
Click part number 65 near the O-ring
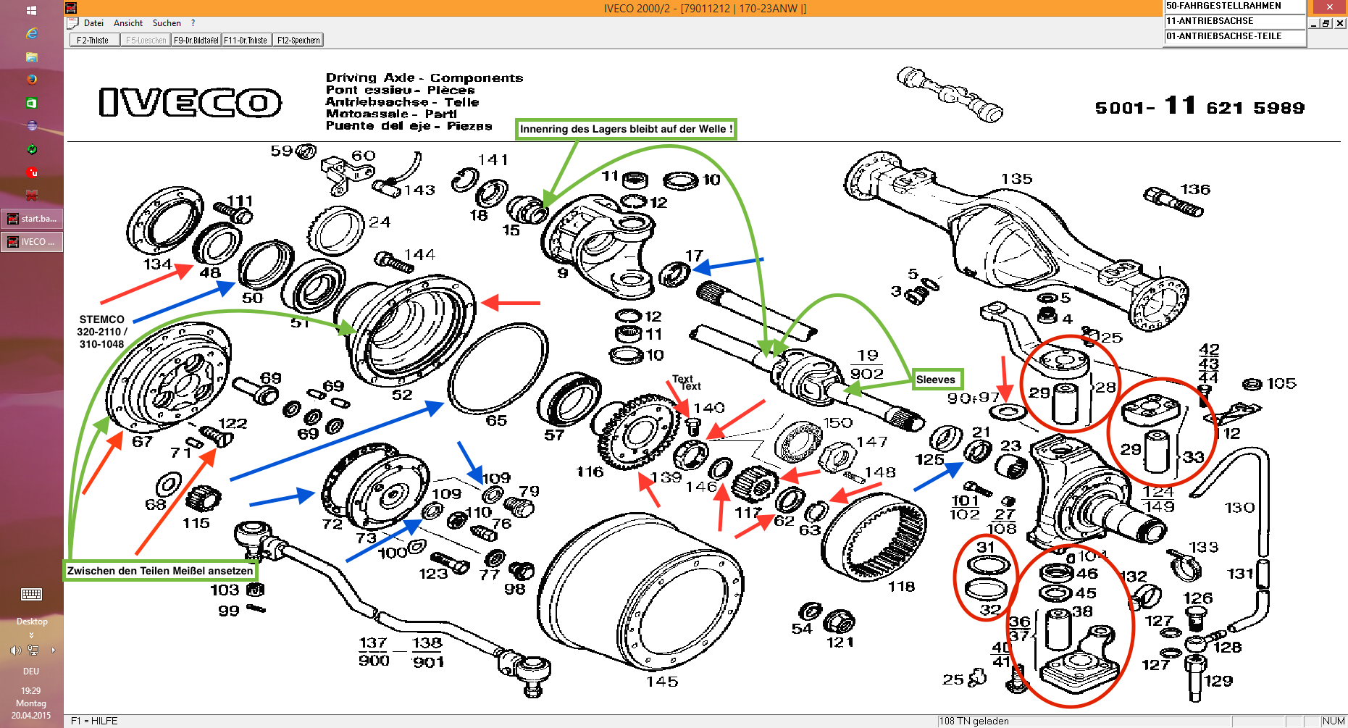496,420
